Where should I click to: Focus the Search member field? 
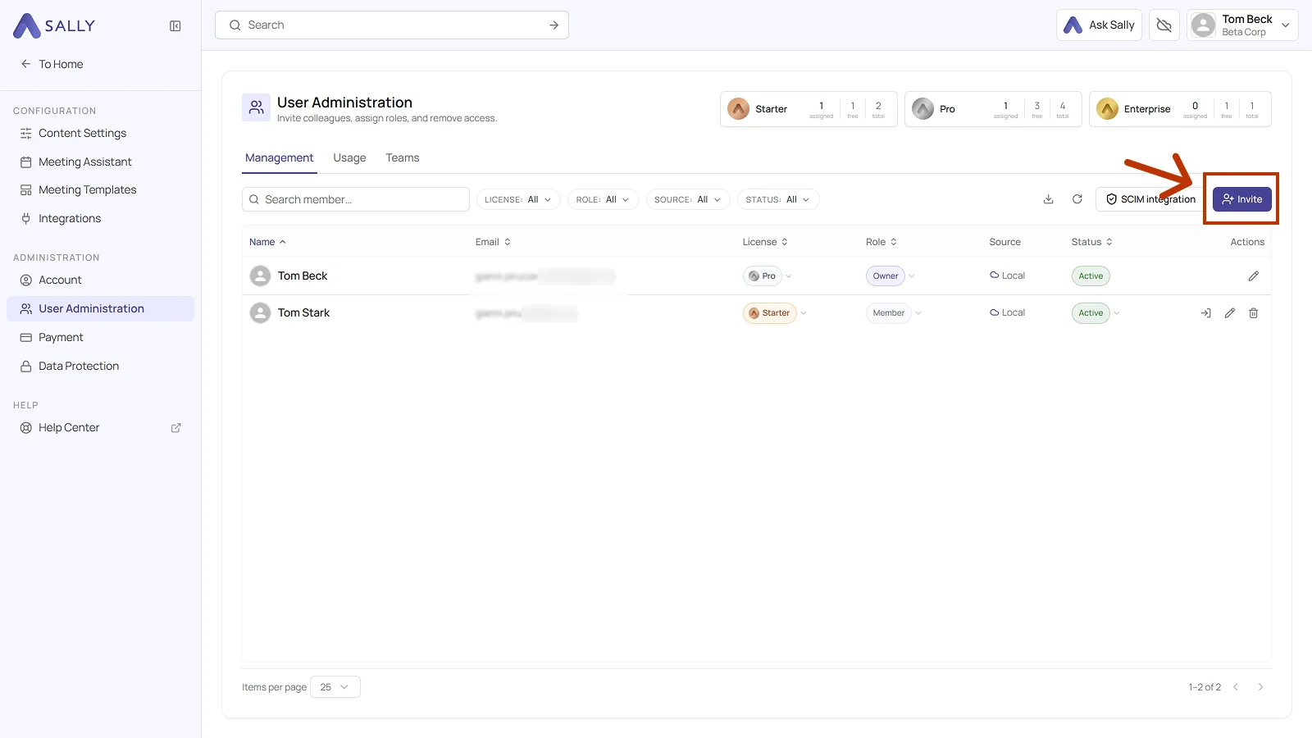point(356,199)
